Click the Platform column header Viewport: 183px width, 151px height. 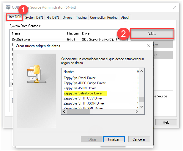[x=73, y=33]
